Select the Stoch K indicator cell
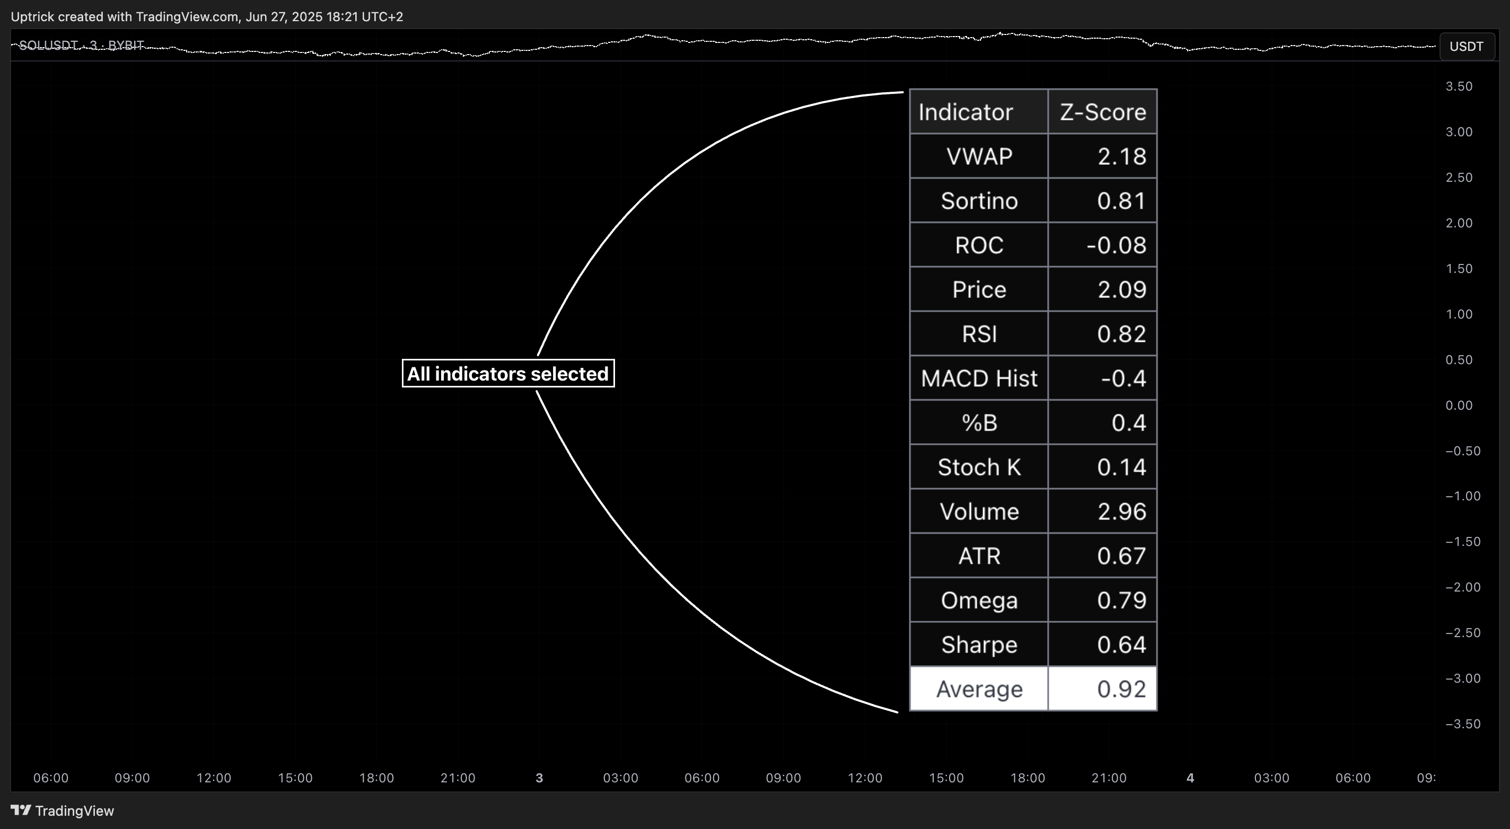The width and height of the screenshot is (1510, 829). pyautogui.click(x=979, y=467)
